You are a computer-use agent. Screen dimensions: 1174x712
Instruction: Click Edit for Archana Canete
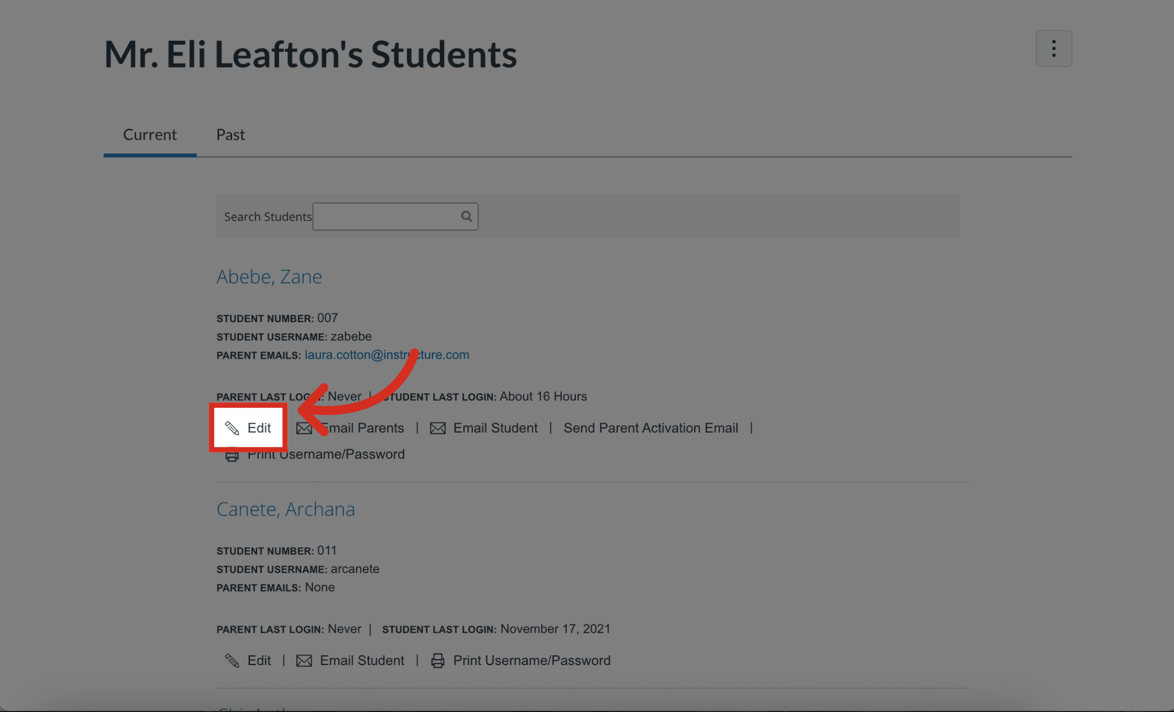point(259,660)
